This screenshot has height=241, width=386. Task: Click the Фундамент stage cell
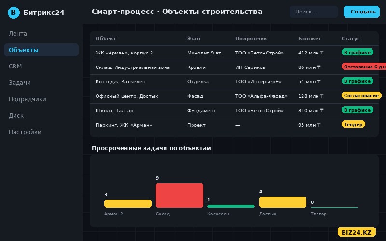pos(201,111)
